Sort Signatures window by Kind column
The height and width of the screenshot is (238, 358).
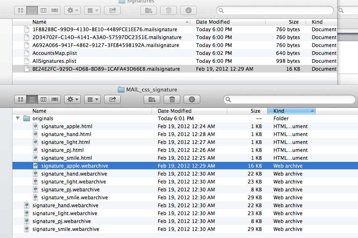click(x=321, y=22)
